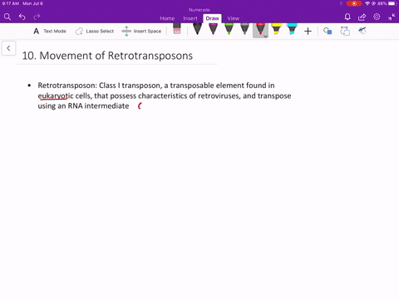Viewport: 399px width, 299px height.
Task: Click the word 'retroviruses' in the note
Action: point(219,96)
